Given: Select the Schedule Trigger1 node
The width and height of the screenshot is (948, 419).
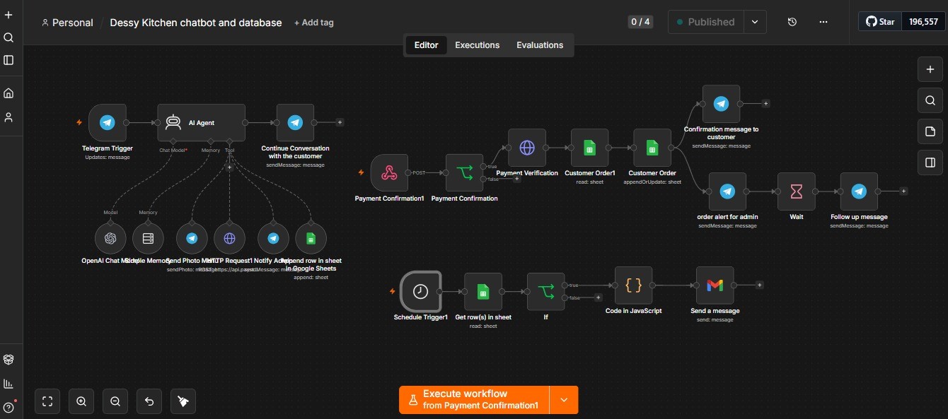Looking at the screenshot, I should (421, 292).
